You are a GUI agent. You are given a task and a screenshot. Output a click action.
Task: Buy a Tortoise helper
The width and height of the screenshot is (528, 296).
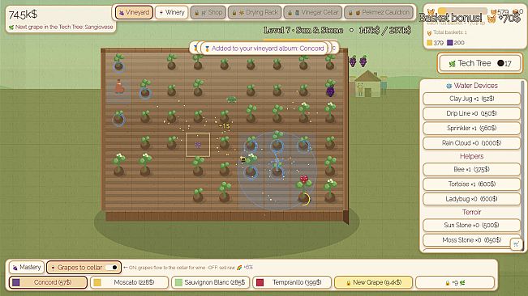coord(471,184)
